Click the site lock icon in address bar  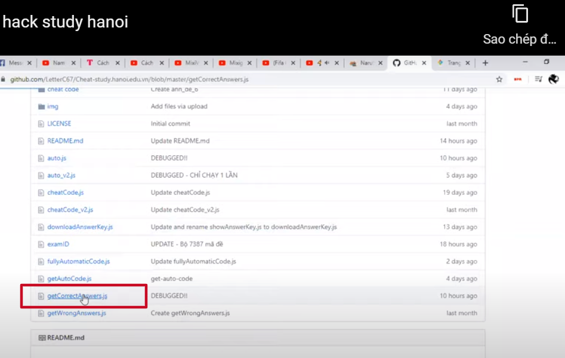4,79
